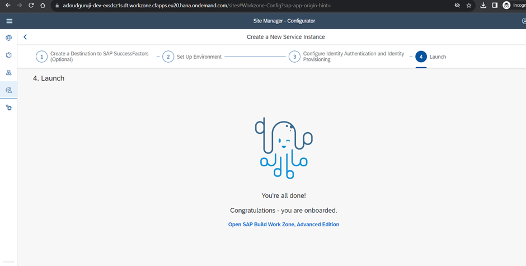Select step 4 Launch
This screenshot has width=526, height=266.
(421, 57)
